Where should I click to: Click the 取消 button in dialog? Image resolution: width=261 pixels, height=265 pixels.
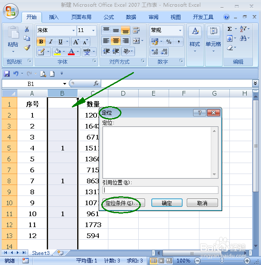202,203
